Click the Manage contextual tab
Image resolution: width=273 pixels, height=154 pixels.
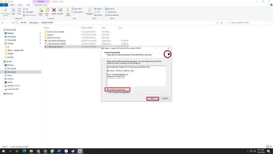pyautogui.click(x=41, y=2)
